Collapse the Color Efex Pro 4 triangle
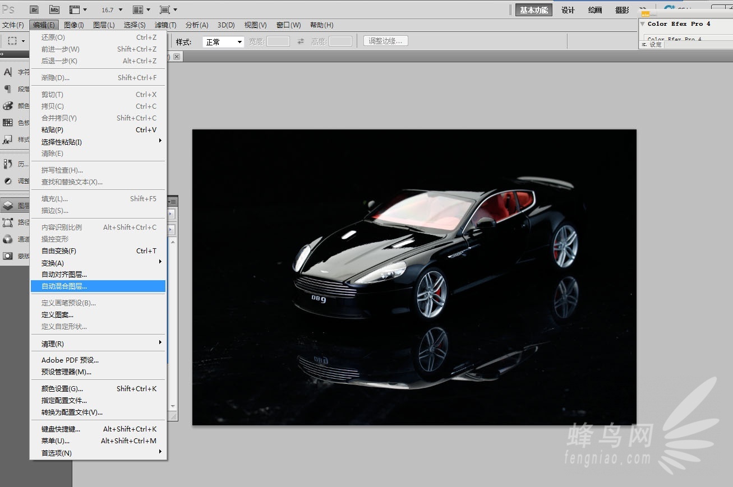The image size is (733, 487). [x=643, y=24]
